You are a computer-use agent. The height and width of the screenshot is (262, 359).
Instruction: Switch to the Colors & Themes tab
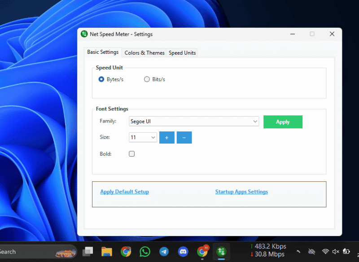[144, 52]
